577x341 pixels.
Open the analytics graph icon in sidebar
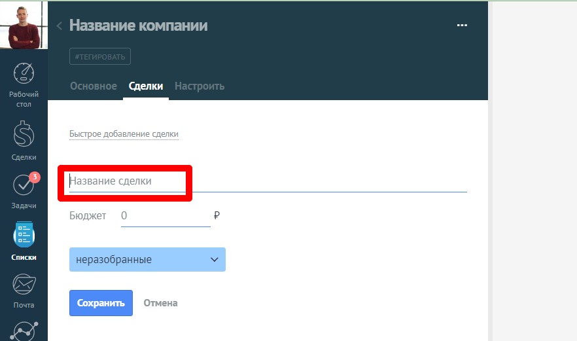24,331
